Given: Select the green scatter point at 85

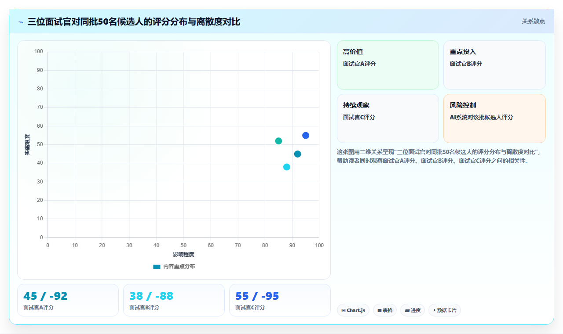Looking at the screenshot, I should point(278,141).
